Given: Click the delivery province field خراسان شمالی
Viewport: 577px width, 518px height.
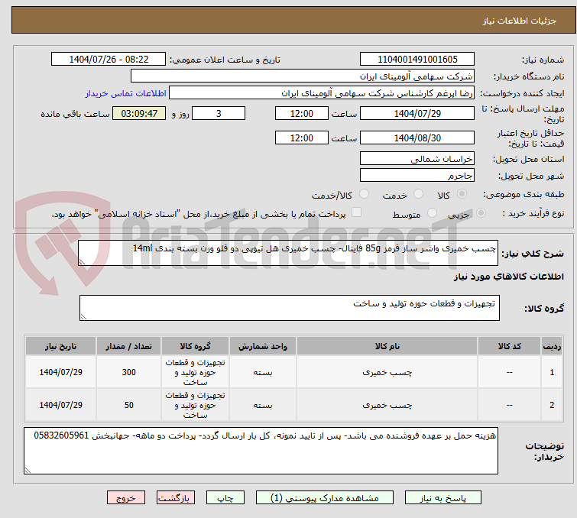Looking at the screenshot, I should pos(417,159).
